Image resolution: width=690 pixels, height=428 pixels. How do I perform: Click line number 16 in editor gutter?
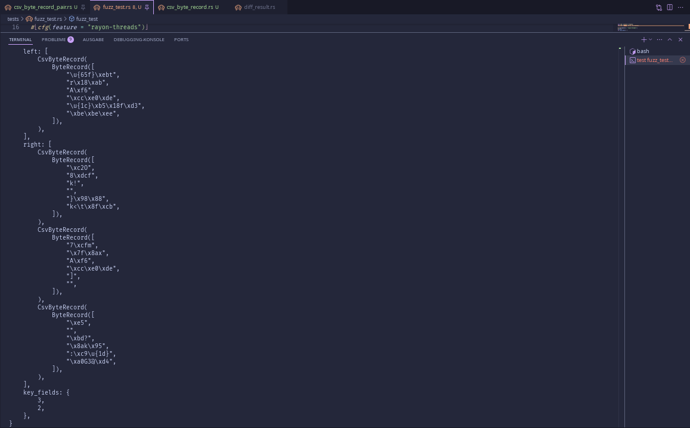(16, 27)
